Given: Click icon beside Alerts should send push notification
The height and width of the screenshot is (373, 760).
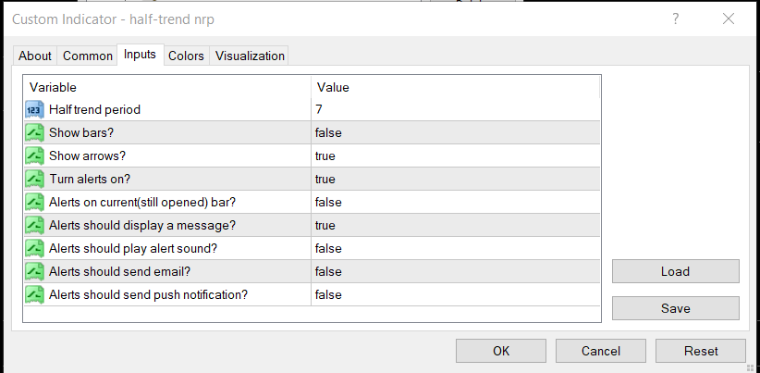Looking at the screenshot, I should pyautogui.click(x=35, y=295).
